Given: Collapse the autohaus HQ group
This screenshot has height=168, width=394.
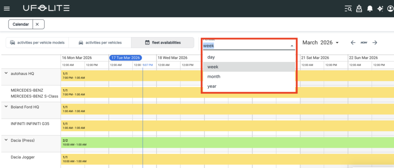Looking at the screenshot, I should pos(6,73).
